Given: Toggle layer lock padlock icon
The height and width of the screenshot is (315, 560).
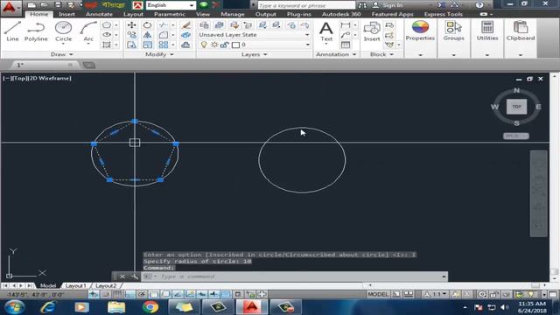Looking at the screenshot, I should pyautogui.click(x=225, y=45).
